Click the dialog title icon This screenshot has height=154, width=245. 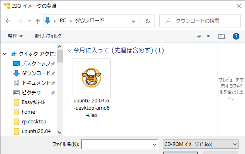point(7,6)
